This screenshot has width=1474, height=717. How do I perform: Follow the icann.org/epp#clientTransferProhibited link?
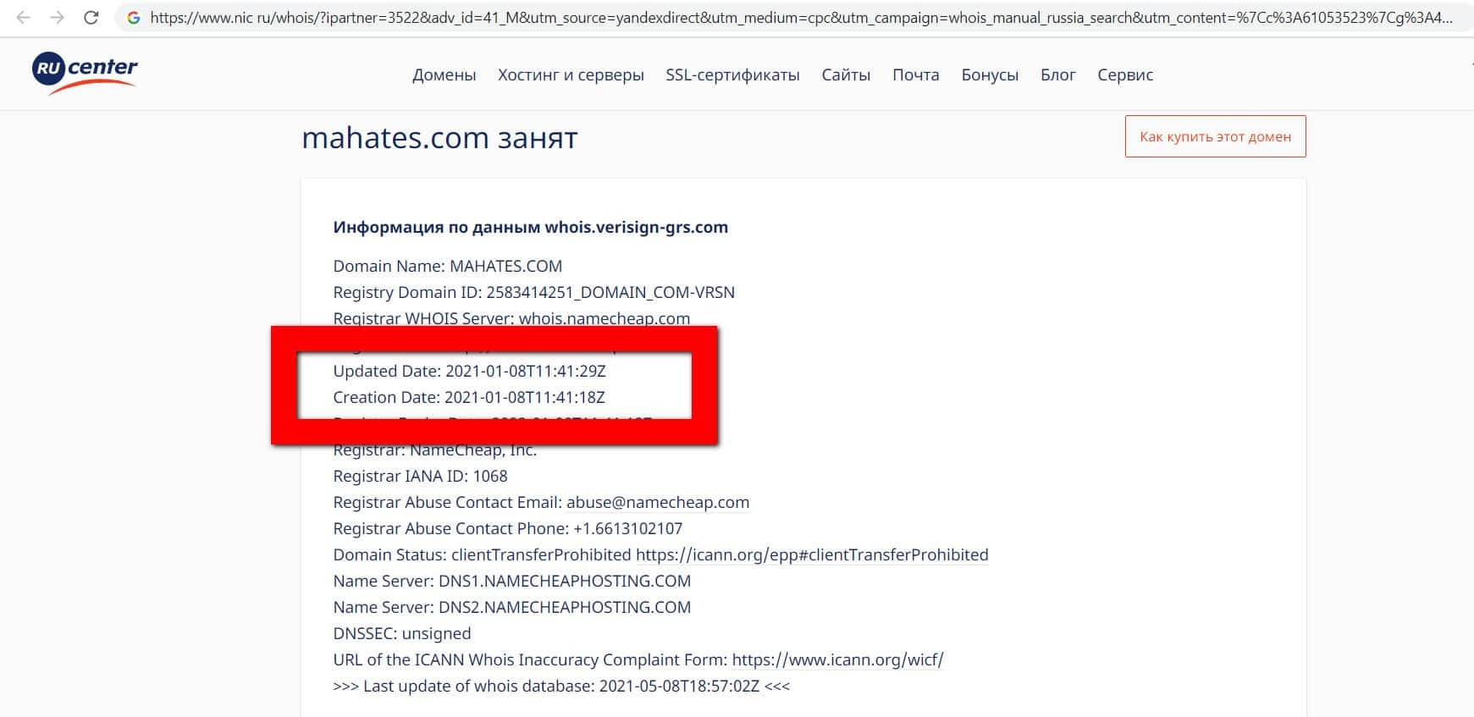tap(812, 554)
